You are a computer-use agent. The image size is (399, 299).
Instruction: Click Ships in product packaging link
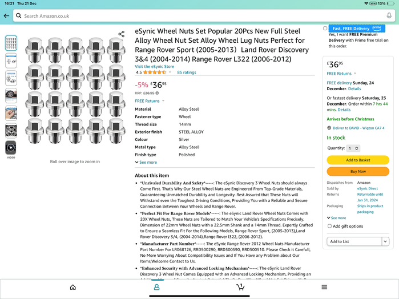pyautogui.click(x=370, y=209)
